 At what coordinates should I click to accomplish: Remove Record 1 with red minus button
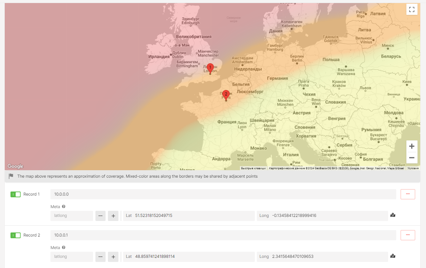click(408, 194)
